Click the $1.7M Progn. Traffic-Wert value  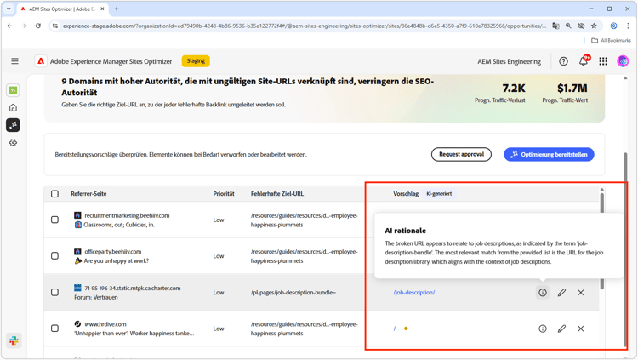click(572, 88)
